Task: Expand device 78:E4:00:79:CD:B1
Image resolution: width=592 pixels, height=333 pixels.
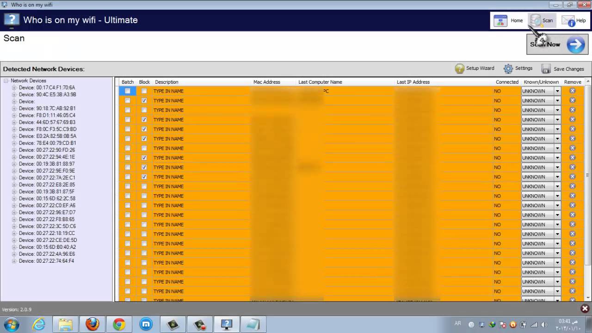Action: 14,143
